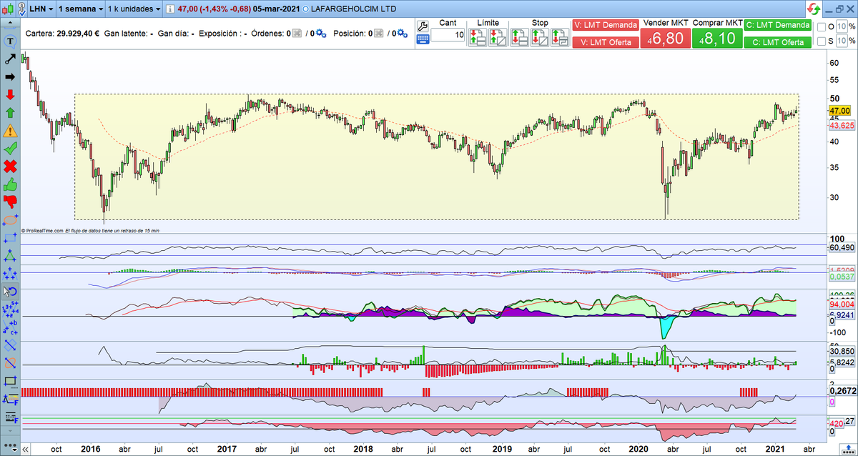Click V: LMT Demanda sell button
858x456 pixels.
tap(605, 25)
